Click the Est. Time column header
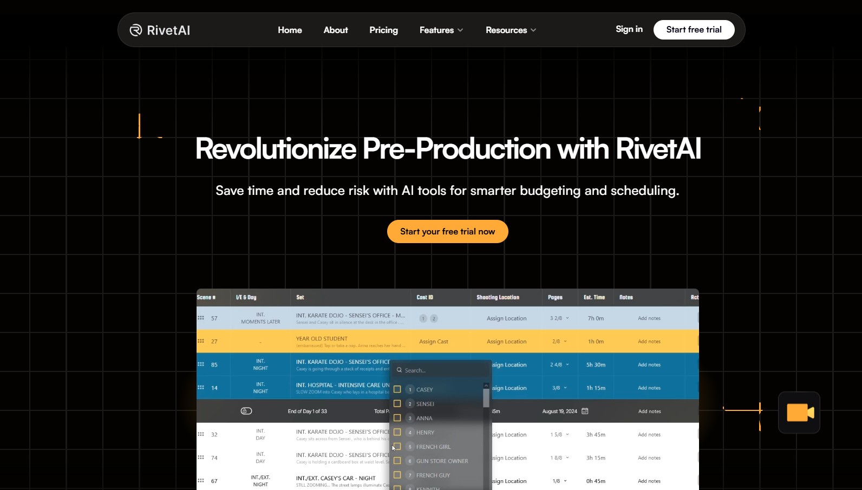 click(594, 297)
